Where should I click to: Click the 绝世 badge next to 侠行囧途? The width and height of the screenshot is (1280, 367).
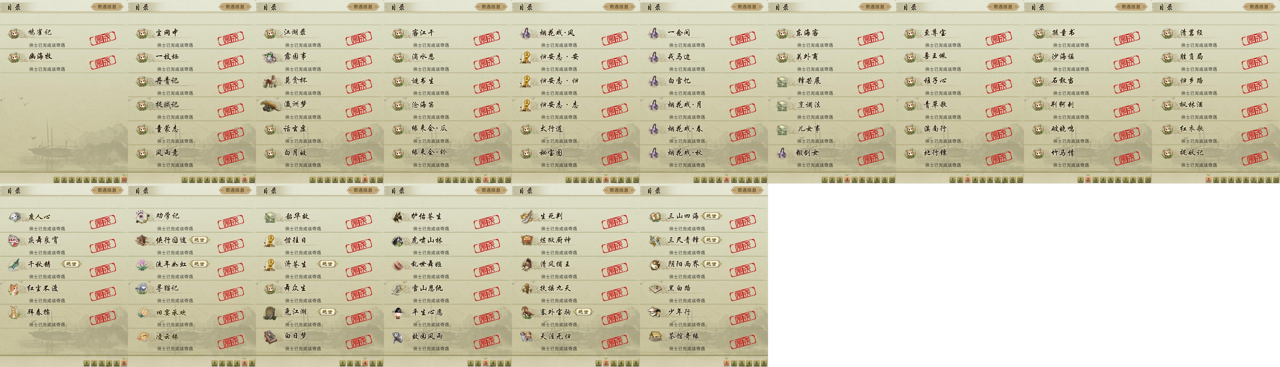click(199, 240)
